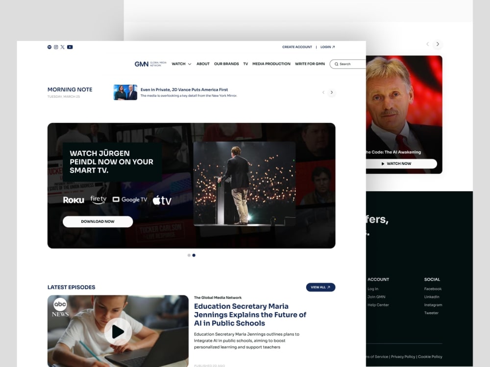Open the Spotify social icon
The height and width of the screenshot is (367, 490).
tap(49, 47)
